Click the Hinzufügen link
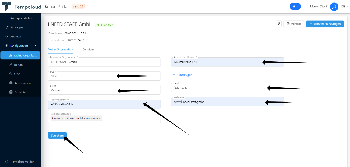This screenshot has width=350, height=167. [182, 75]
